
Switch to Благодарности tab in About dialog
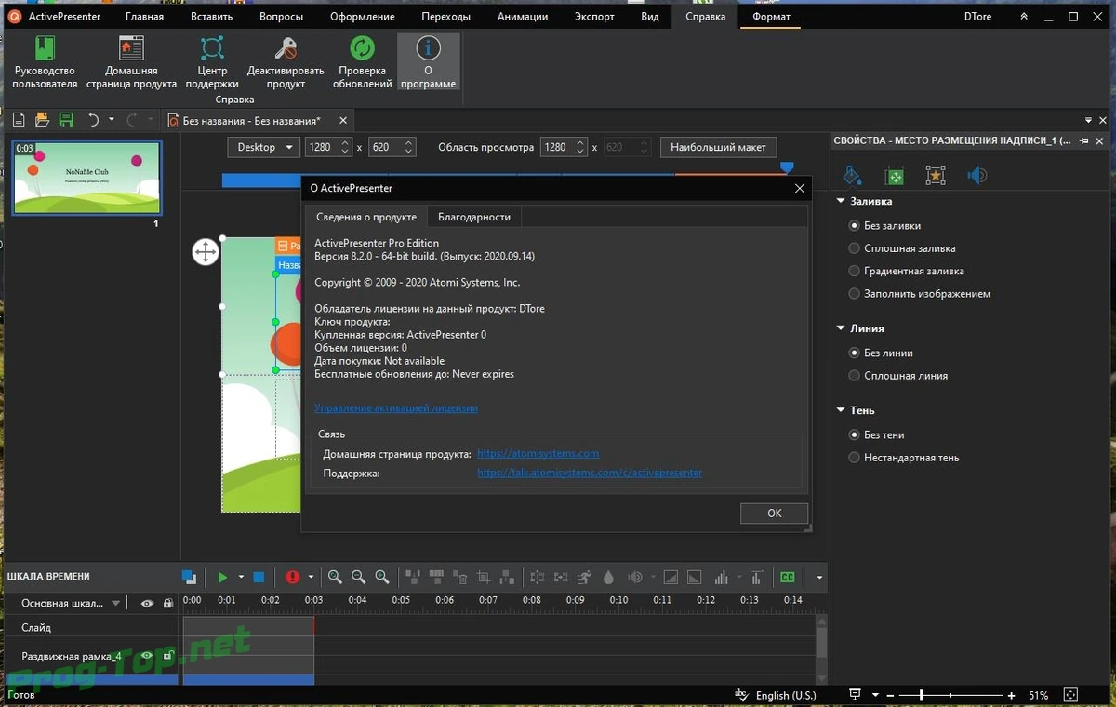(474, 217)
